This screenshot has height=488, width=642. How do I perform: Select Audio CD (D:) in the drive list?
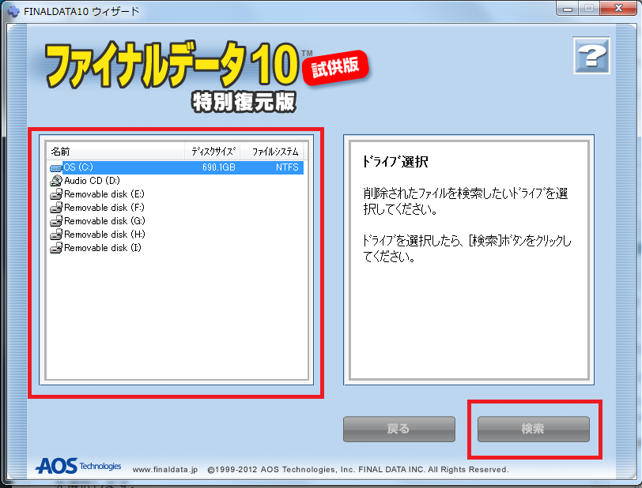pos(92,181)
